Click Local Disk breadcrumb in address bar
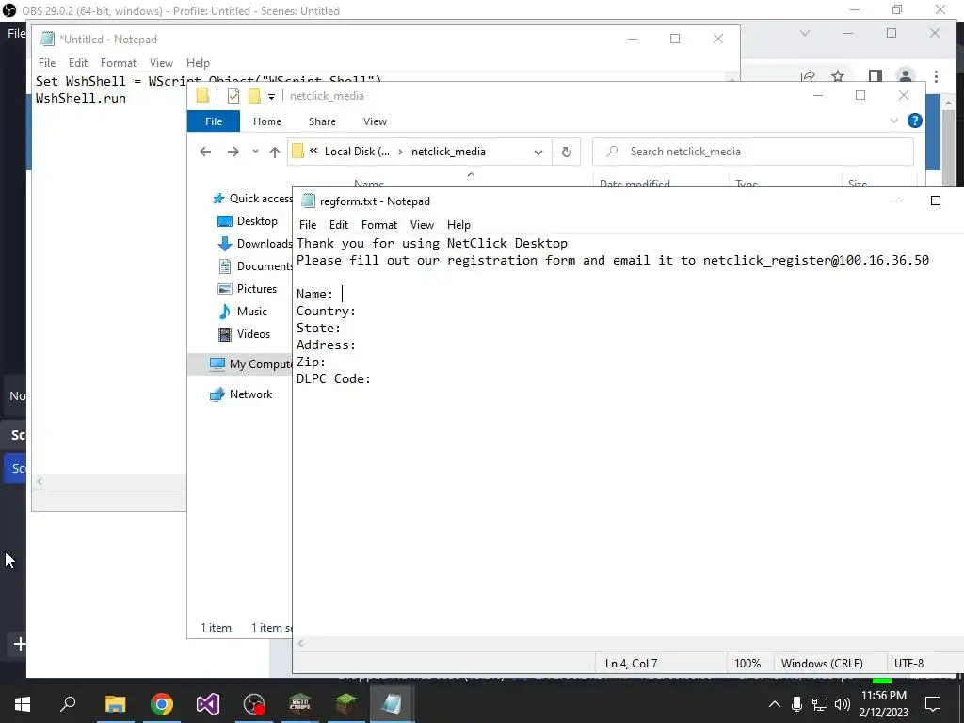Image resolution: width=964 pixels, height=723 pixels. [357, 152]
